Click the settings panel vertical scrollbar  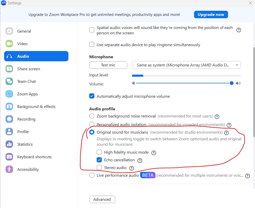tap(254, 92)
